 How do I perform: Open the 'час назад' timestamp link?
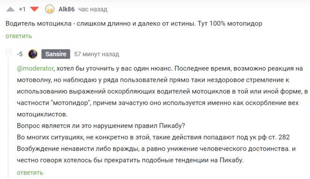coord(93,9)
